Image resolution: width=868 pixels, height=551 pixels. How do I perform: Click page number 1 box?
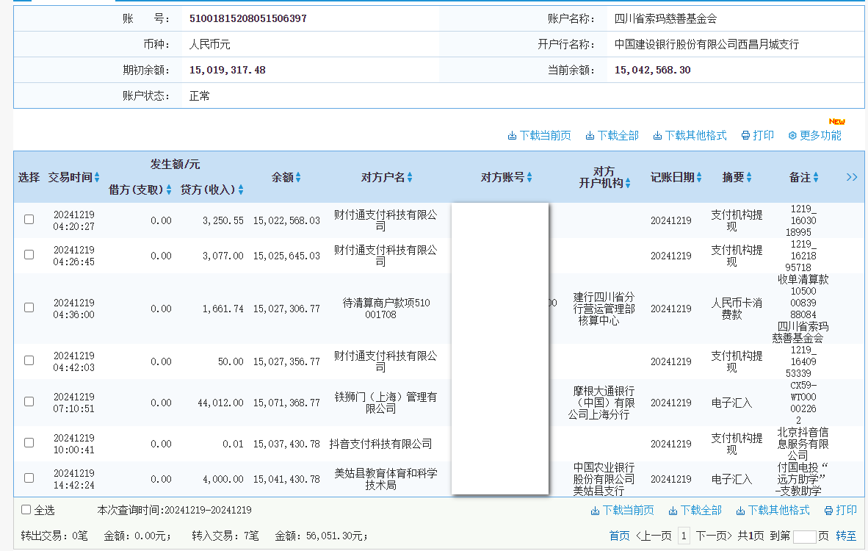tap(684, 536)
